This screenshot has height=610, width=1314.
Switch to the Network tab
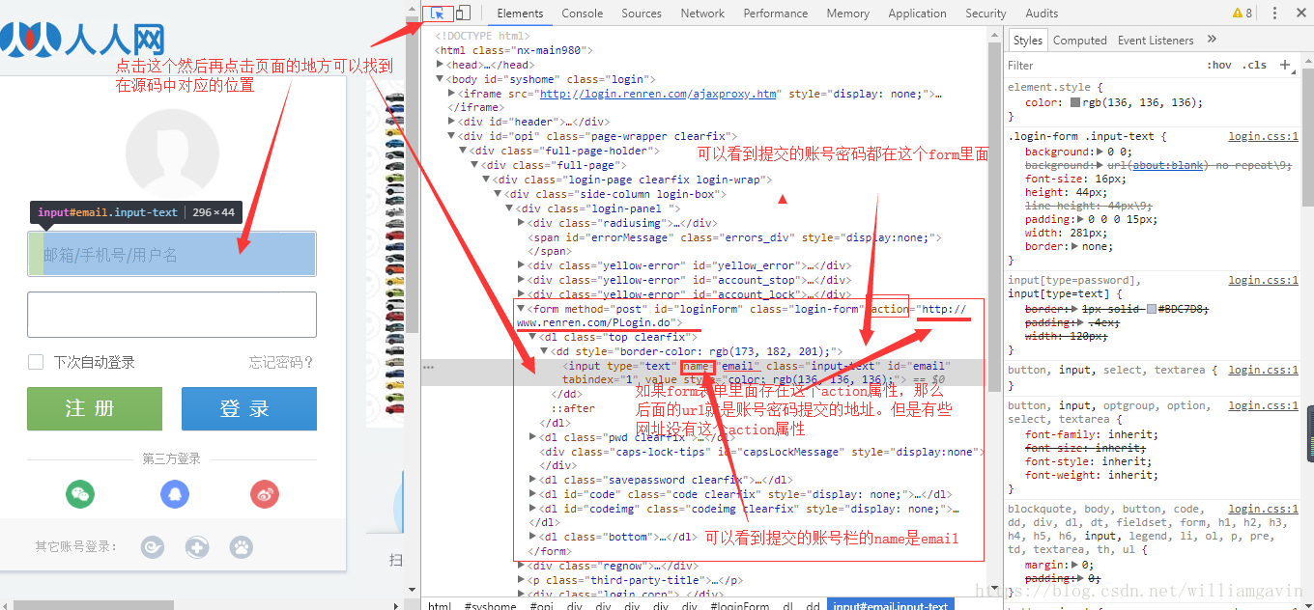(702, 14)
